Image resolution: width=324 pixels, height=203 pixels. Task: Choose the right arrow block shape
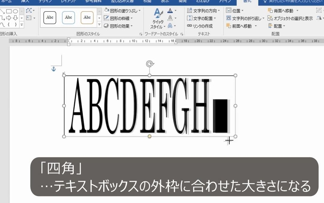click(9, 18)
